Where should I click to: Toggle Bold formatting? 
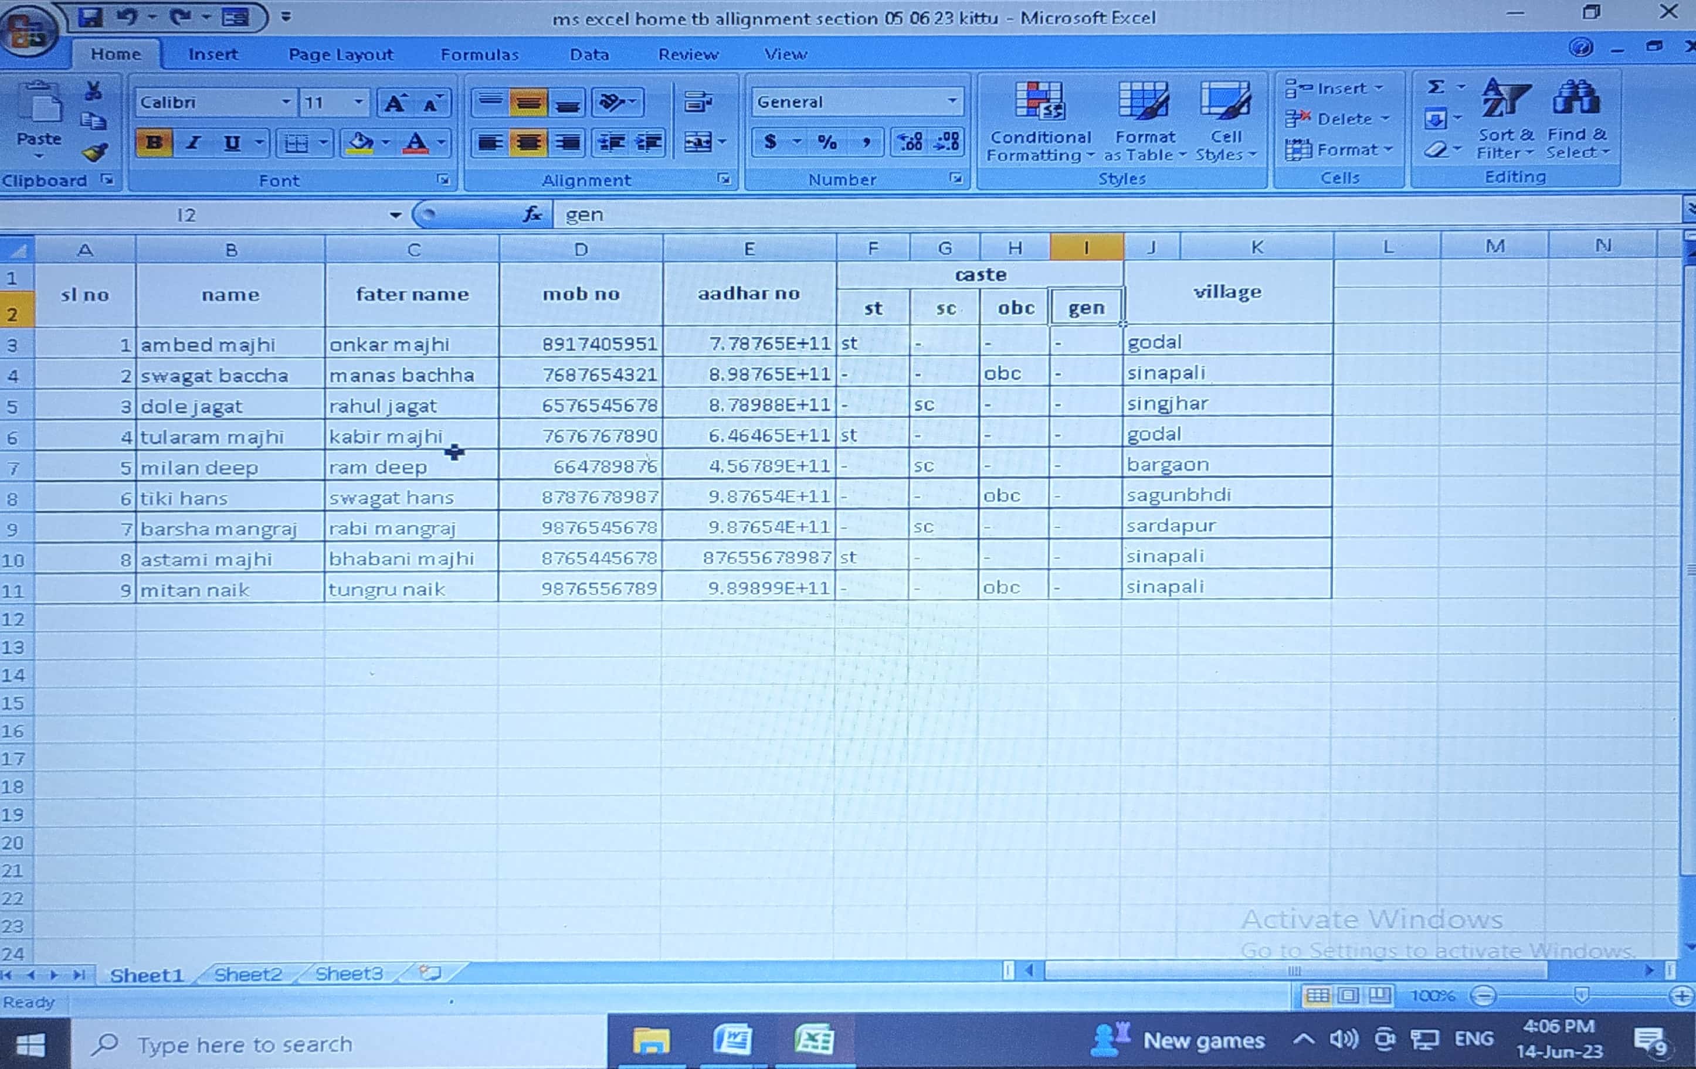(x=154, y=143)
